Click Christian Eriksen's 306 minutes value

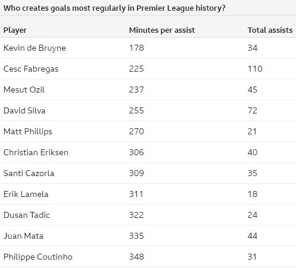(x=136, y=152)
